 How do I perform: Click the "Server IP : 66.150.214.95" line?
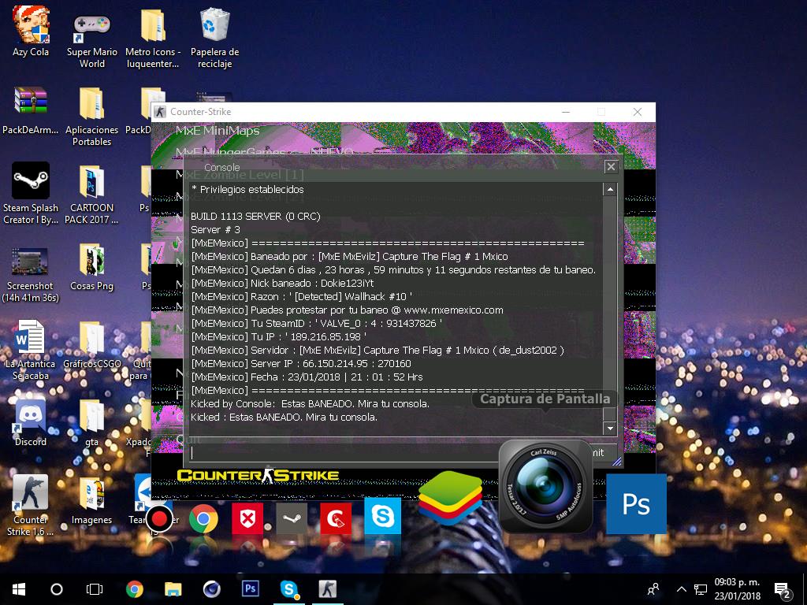coord(301,363)
